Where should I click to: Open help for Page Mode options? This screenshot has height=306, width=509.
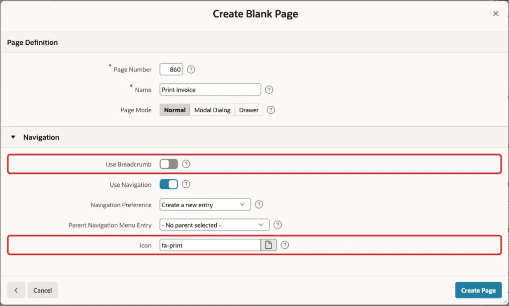point(270,110)
